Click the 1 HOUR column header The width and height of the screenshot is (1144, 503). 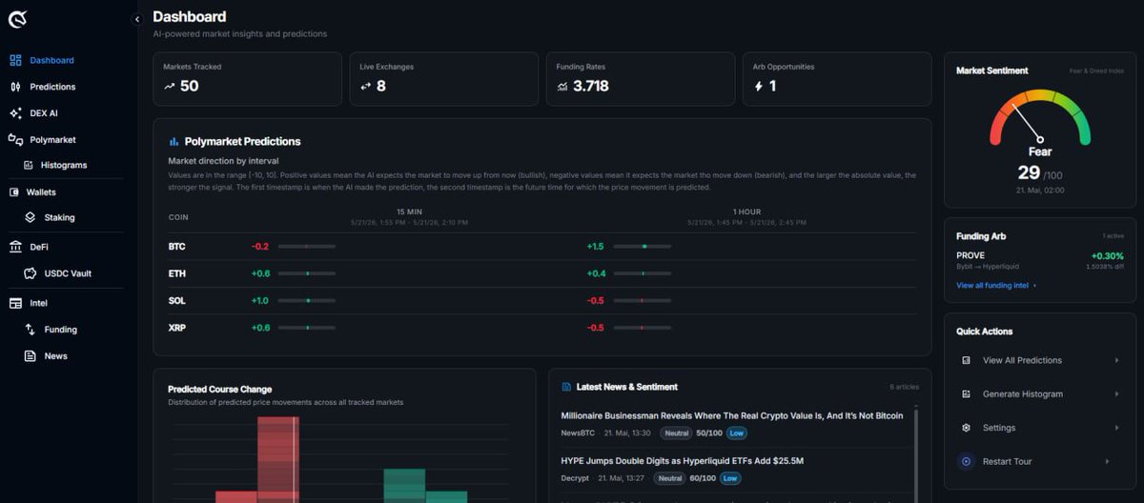pyautogui.click(x=746, y=211)
